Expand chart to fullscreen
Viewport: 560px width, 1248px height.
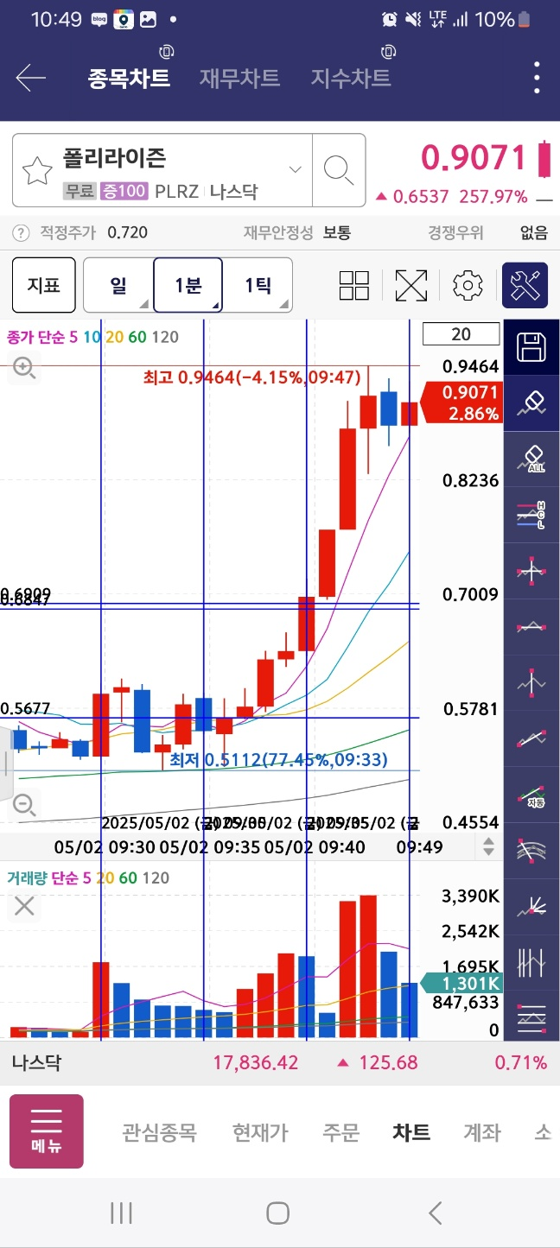pos(411,285)
